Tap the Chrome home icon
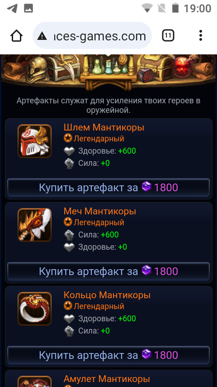The width and height of the screenshot is (217, 387). click(x=17, y=36)
